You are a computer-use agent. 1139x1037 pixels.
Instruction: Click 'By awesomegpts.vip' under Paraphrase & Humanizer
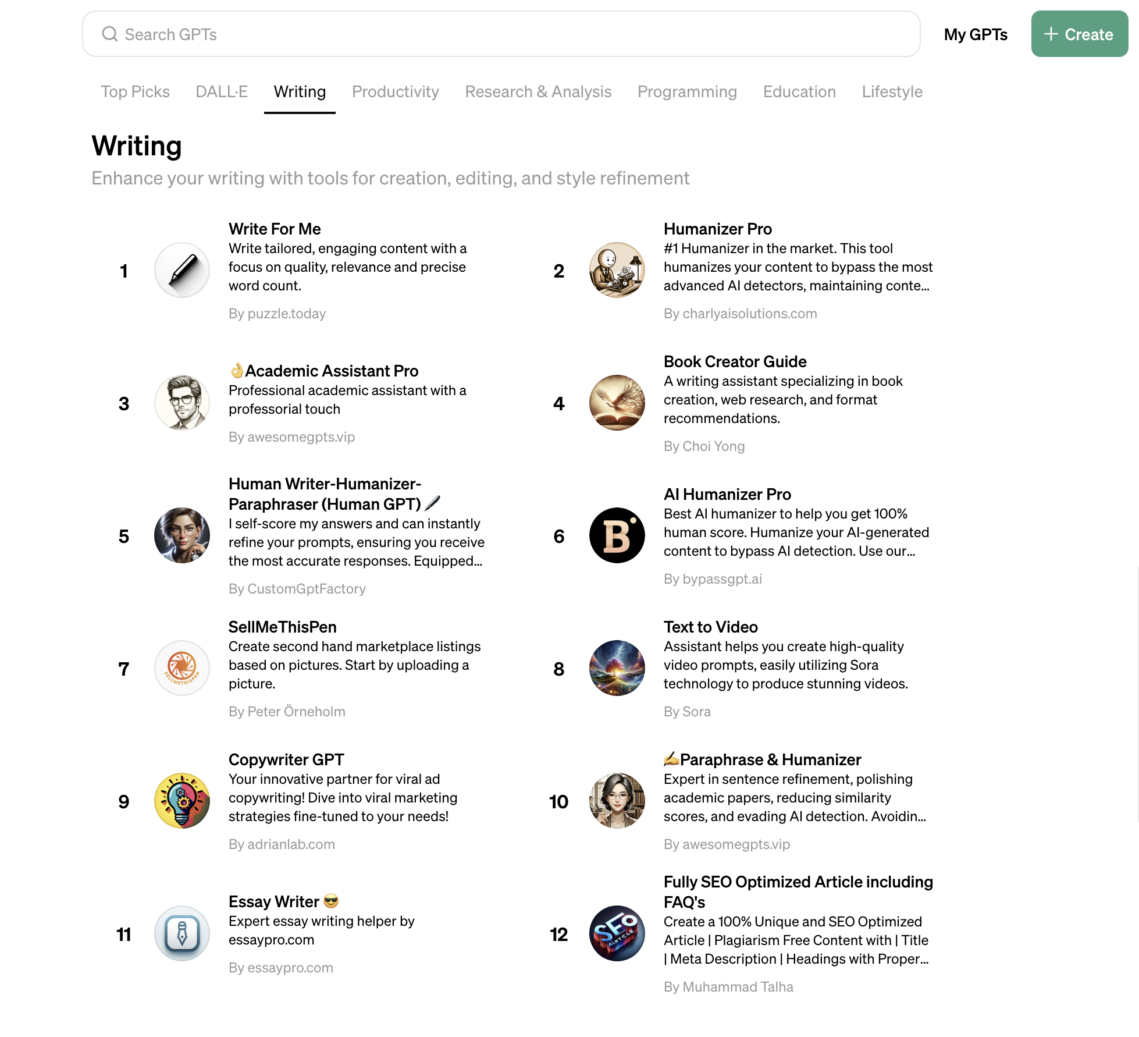727,844
